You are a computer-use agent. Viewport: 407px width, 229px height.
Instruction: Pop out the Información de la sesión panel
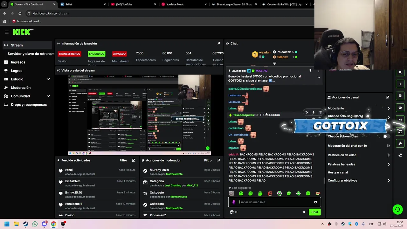[218, 44]
